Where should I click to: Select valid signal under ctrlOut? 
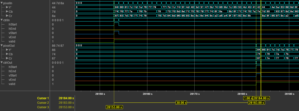(x=12, y=84)
